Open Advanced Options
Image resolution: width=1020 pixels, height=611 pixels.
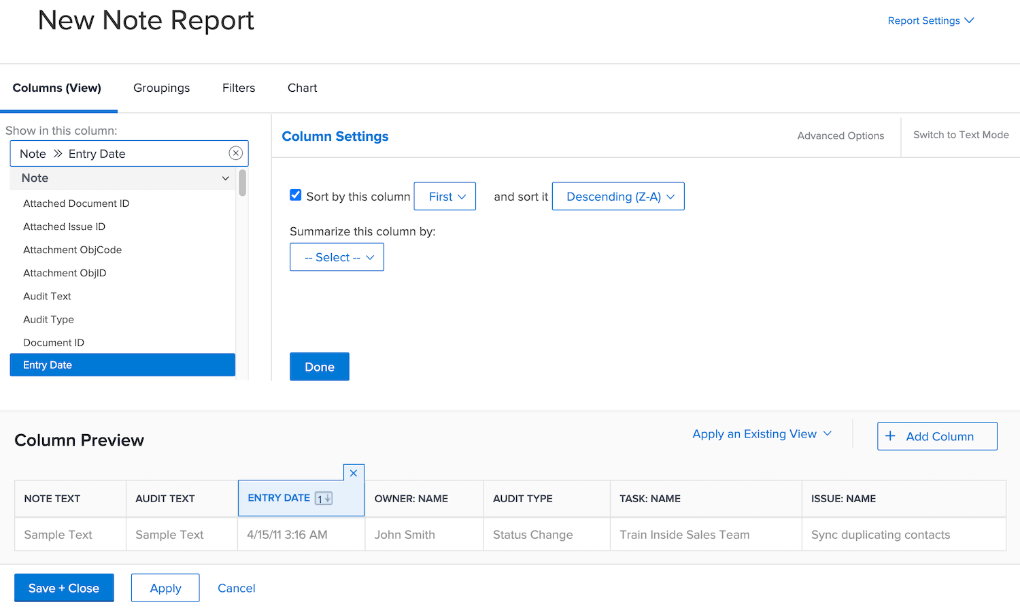840,135
